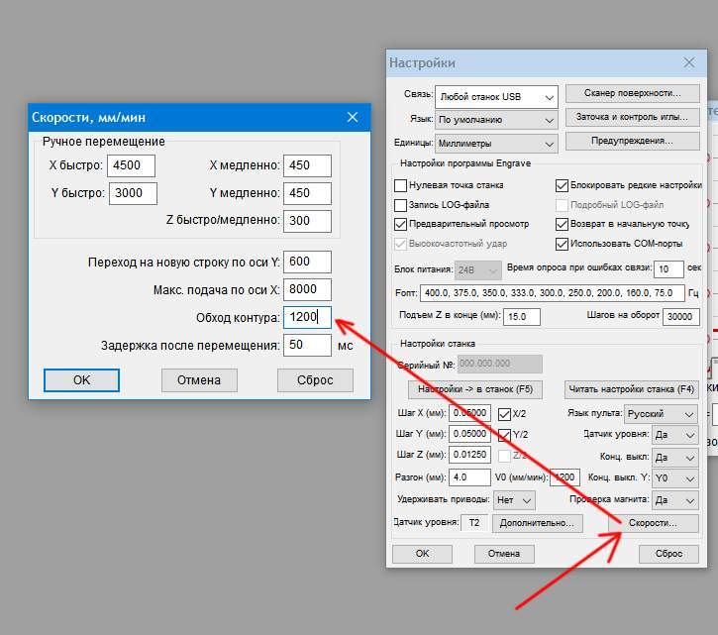Close the Скорости, мм/мин dialog
Image resolution: width=718 pixels, height=635 pixels.
tap(352, 117)
